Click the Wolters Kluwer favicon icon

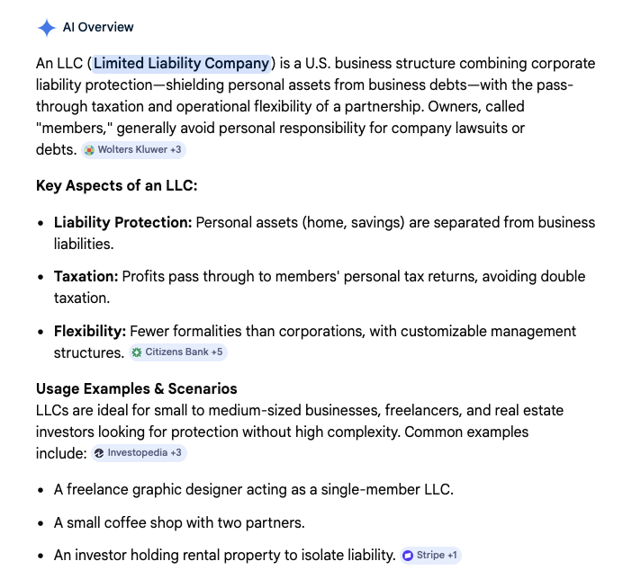click(x=90, y=150)
